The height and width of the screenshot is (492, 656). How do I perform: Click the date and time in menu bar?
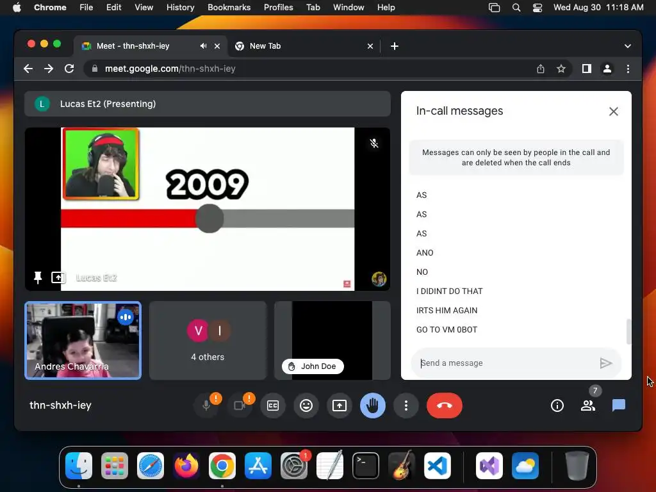click(598, 7)
